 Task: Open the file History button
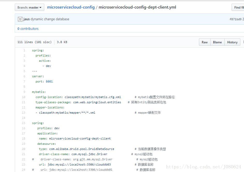coord(232,42)
